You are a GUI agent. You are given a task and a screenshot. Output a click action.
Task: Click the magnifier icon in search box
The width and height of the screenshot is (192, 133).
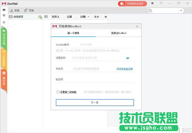tap(151, 11)
